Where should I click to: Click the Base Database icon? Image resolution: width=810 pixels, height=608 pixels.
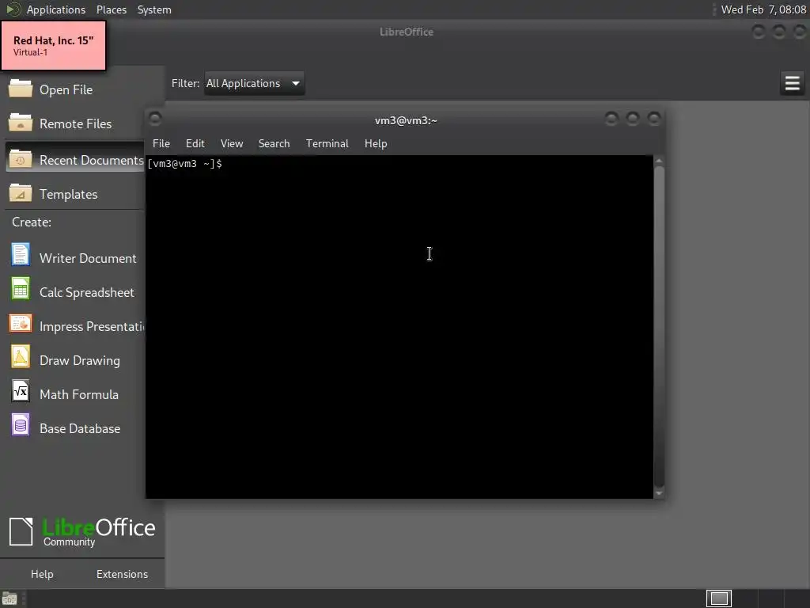[x=20, y=425]
